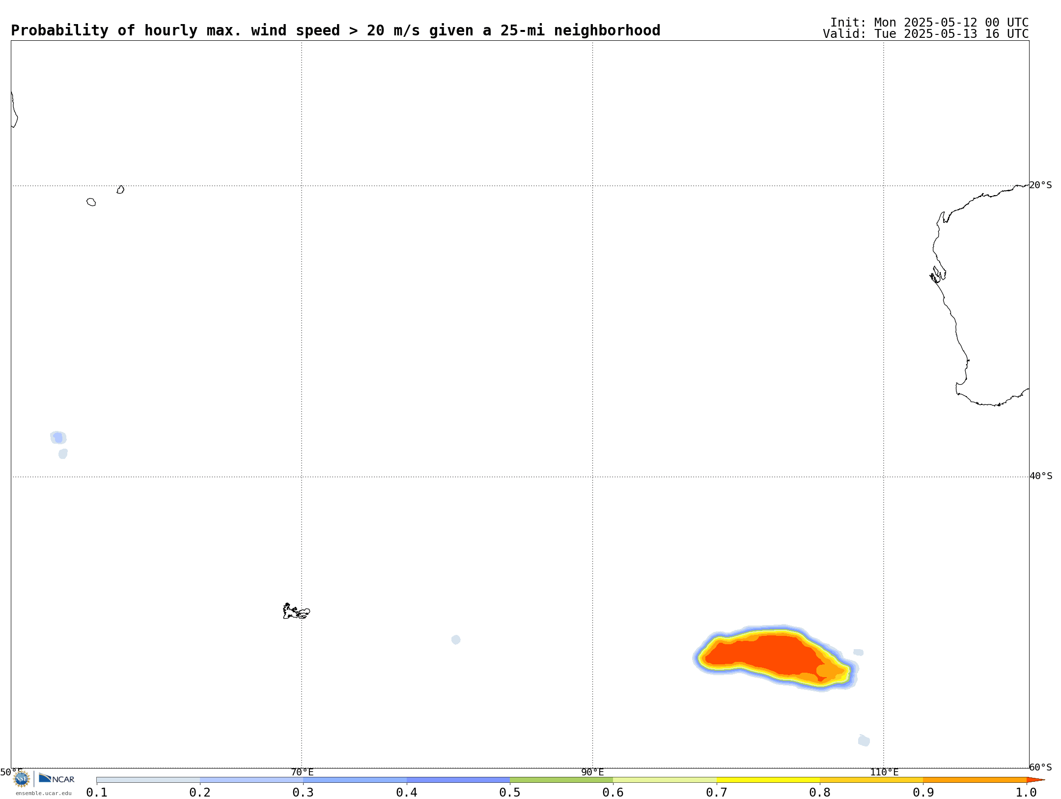
Task: Click the Kerguelen Islands outline near 70°E
Action: click(x=296, y=611)
